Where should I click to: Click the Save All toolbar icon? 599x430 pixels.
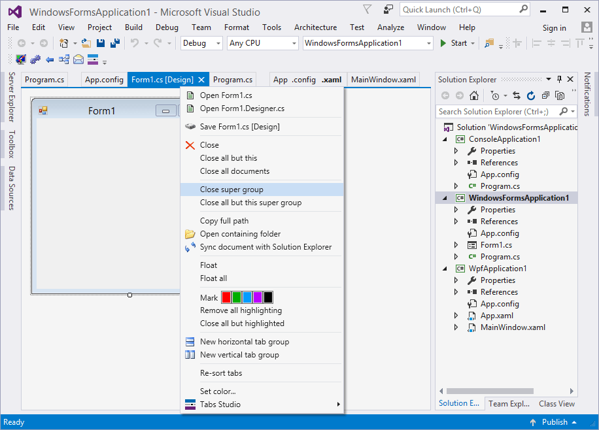[115, 43]
